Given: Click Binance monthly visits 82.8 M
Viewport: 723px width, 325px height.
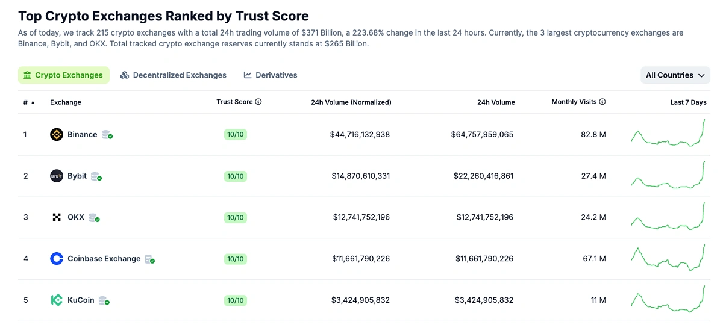Looking at the screenshot, I should tap(593, 134).
